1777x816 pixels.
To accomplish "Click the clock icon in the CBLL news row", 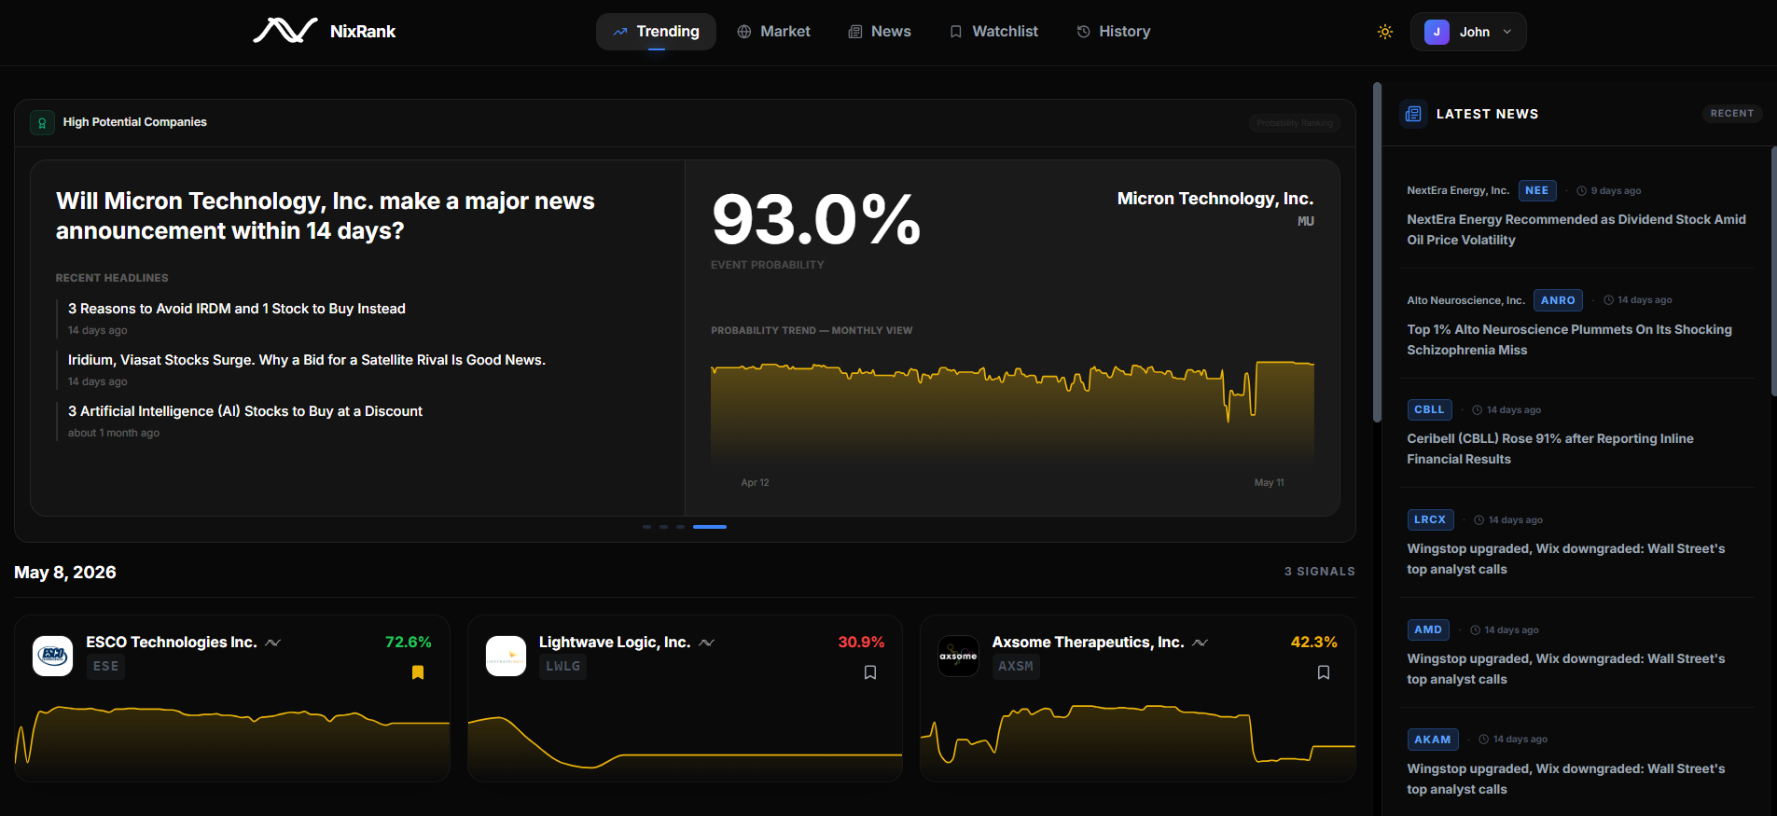I will point(1478,410).
